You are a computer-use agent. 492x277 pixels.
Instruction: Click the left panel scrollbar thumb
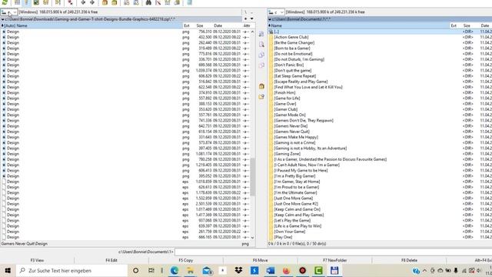pos(253,177)
